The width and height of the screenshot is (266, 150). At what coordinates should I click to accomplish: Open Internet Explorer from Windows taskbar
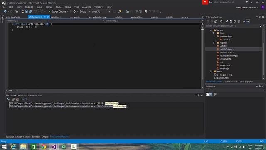13,147
